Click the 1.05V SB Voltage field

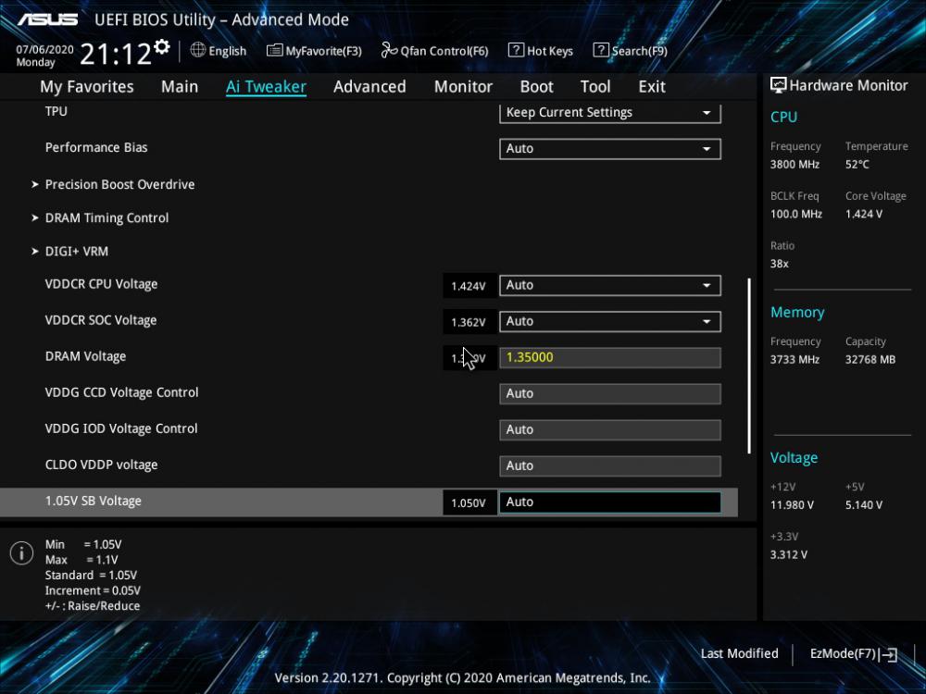pos(610,502)
